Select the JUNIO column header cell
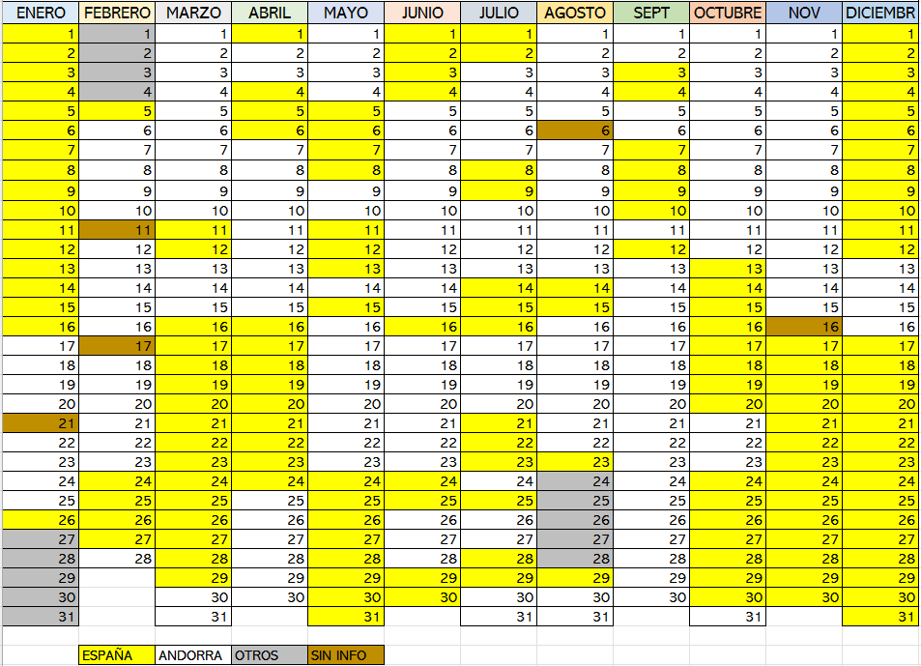Viewport: 921px width, 666px height. tap(422, 13)
